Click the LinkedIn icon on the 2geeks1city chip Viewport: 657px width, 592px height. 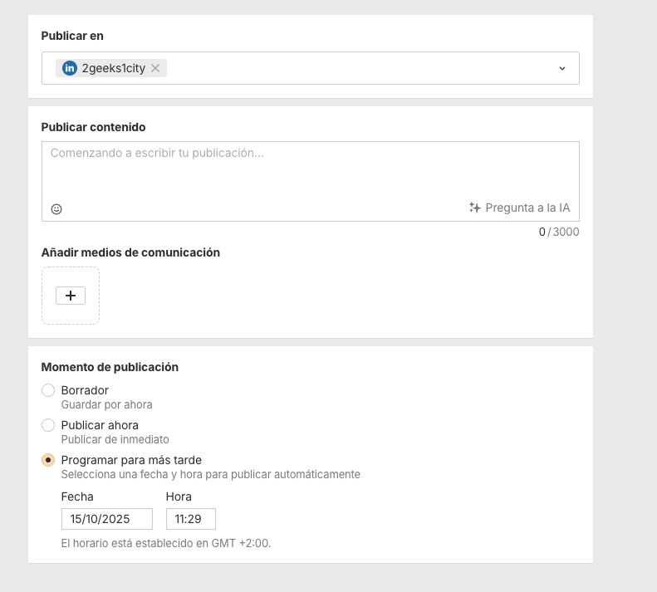pos(70,68)
